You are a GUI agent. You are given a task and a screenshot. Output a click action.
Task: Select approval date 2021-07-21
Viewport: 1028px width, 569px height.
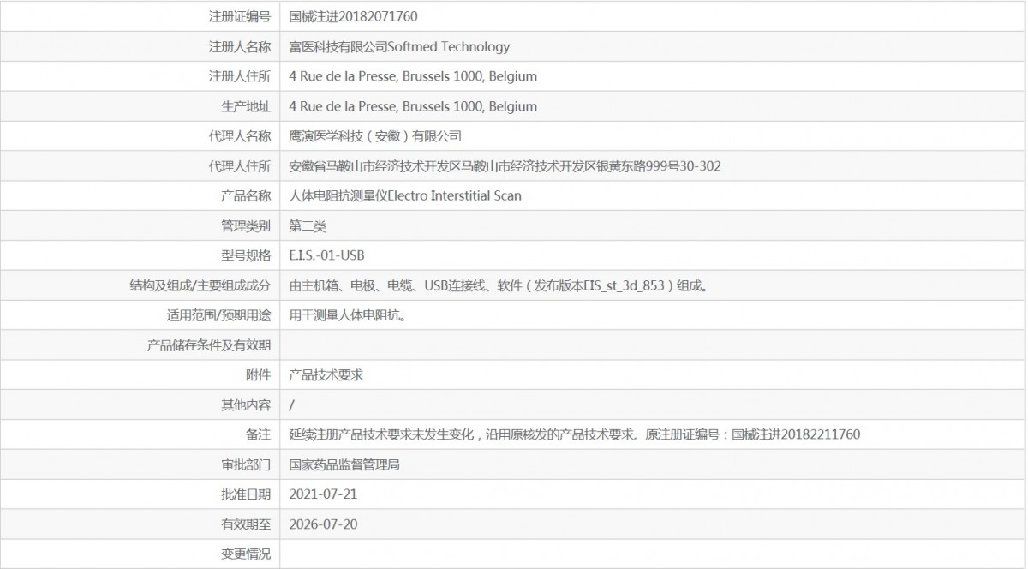point(323,494)
